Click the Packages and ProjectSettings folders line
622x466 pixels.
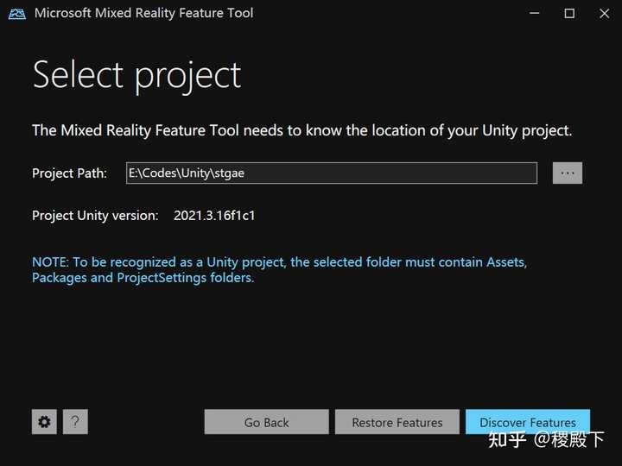pyautogui.click(x=143, y=278)
